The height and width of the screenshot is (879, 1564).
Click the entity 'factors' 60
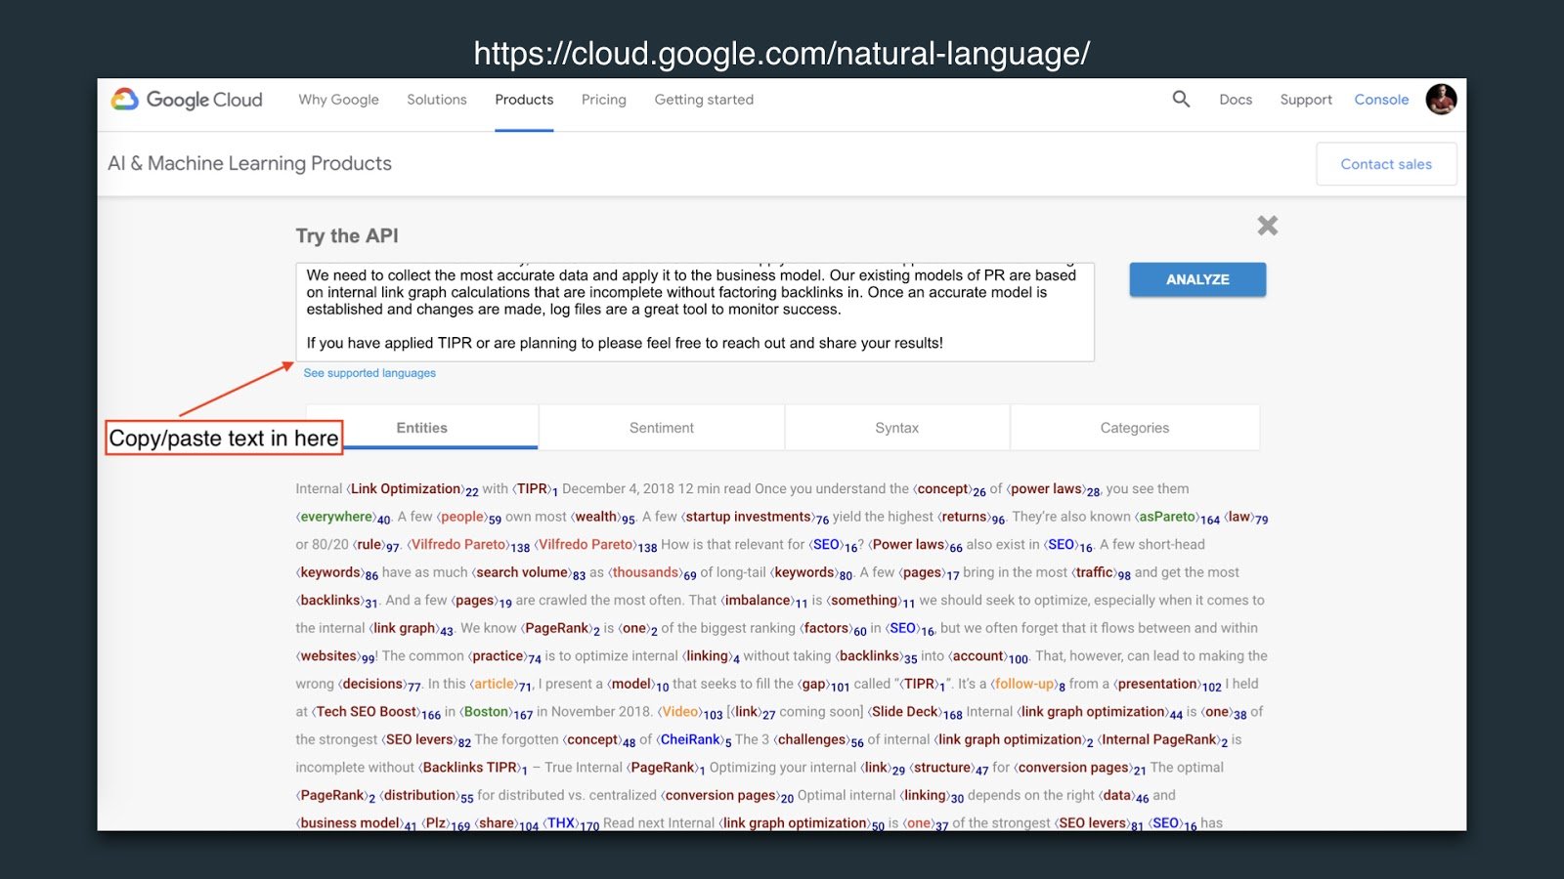pos(833,628)
